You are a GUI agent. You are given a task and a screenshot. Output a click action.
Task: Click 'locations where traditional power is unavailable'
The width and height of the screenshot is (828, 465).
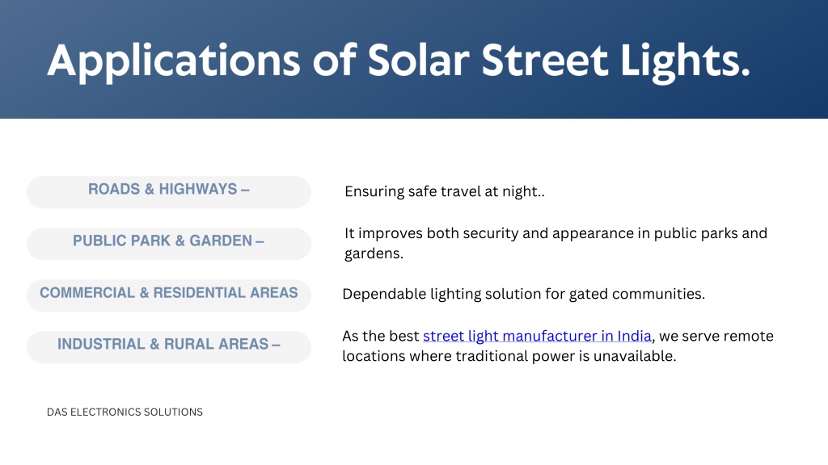point(509,356)
